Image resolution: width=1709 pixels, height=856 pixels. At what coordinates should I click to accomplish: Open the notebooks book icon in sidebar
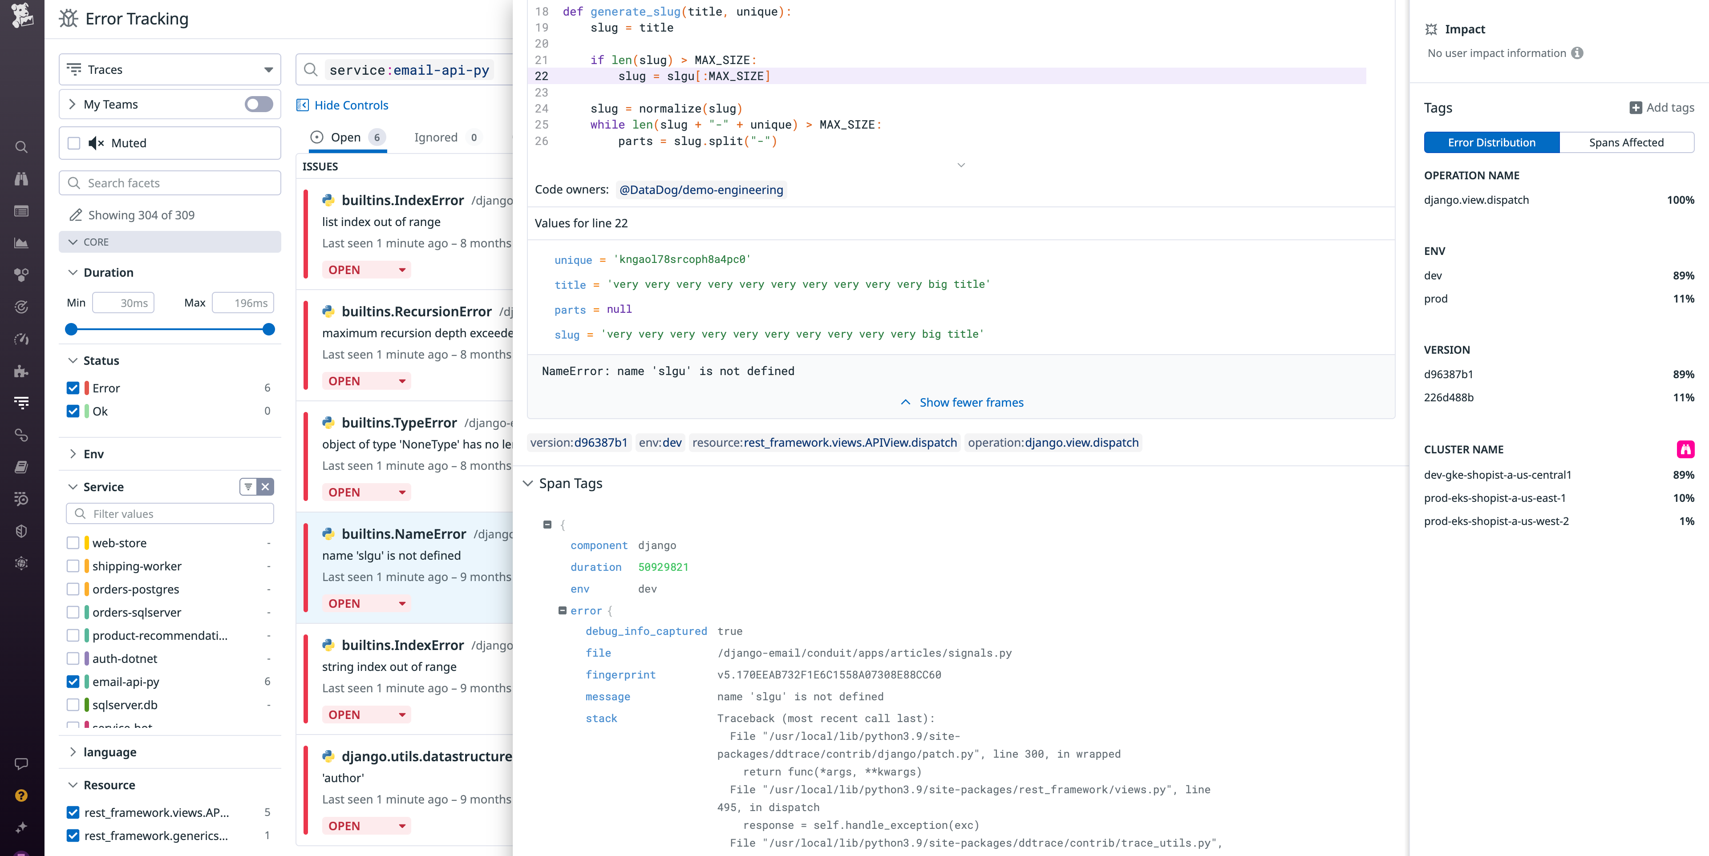(x=21, y=467)
